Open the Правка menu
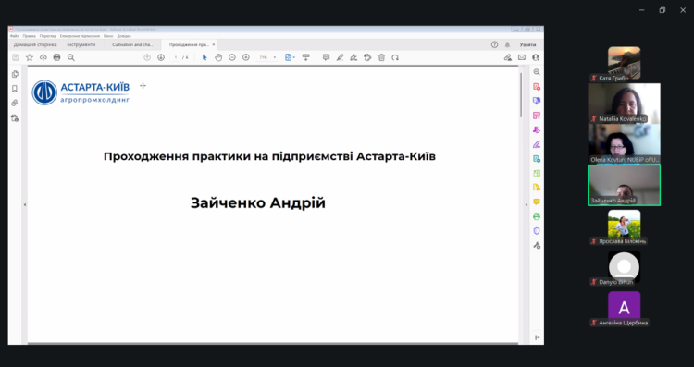The height and width of the screenshot is (367, 694). (30, 36)
